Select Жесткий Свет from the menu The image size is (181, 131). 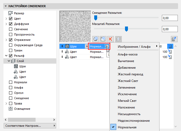[128, 81]
